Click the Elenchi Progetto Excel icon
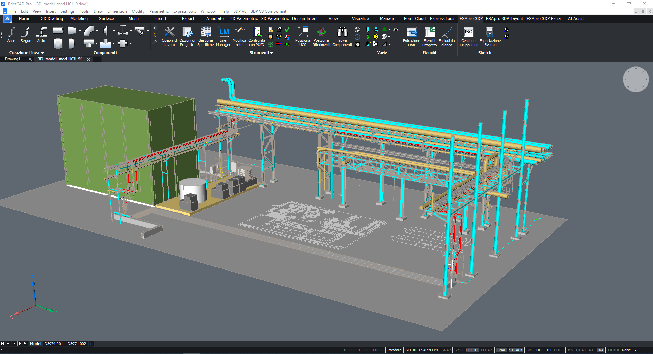653x354 pixels. 430,33
